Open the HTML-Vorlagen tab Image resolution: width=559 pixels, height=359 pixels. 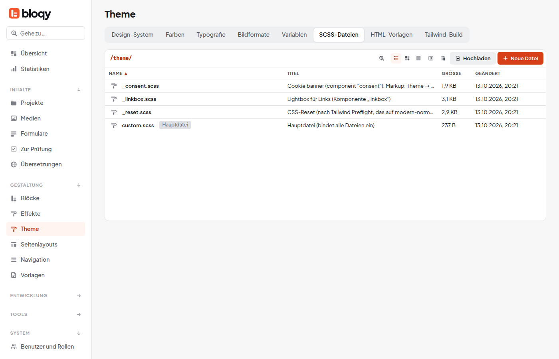[391, 35]
